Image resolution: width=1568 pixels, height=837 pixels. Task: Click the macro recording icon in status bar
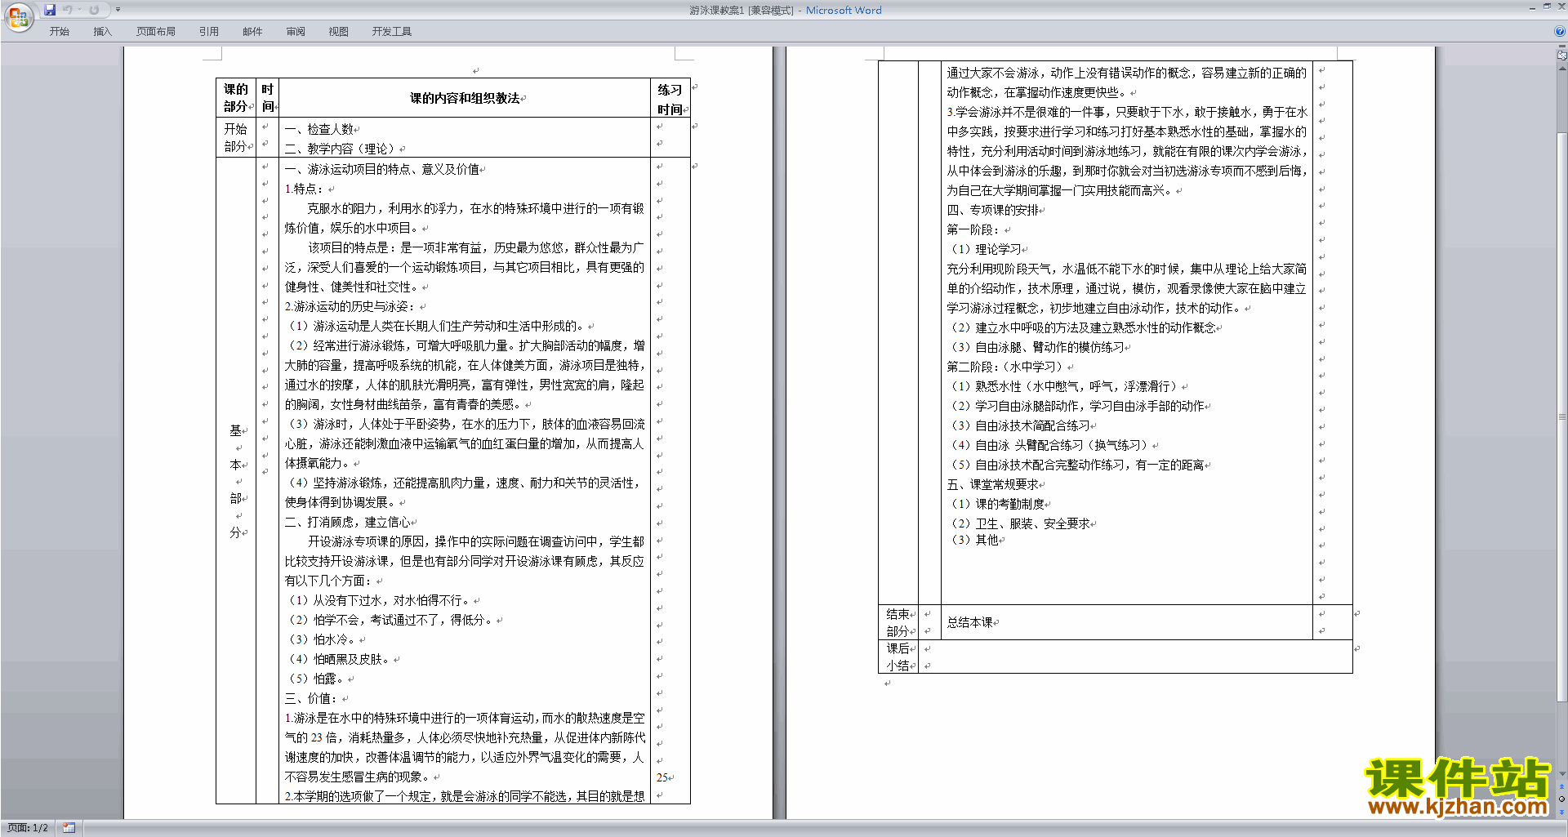[x=69, y=828]
